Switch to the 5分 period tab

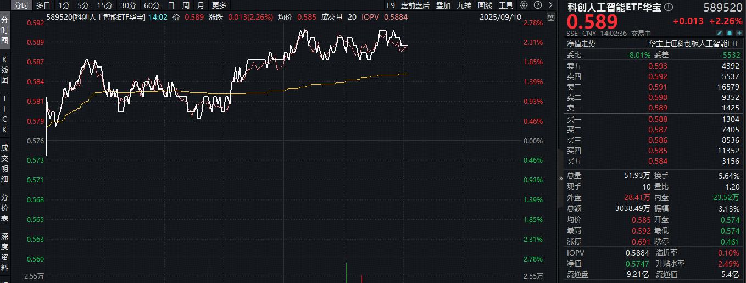point(83,5)
